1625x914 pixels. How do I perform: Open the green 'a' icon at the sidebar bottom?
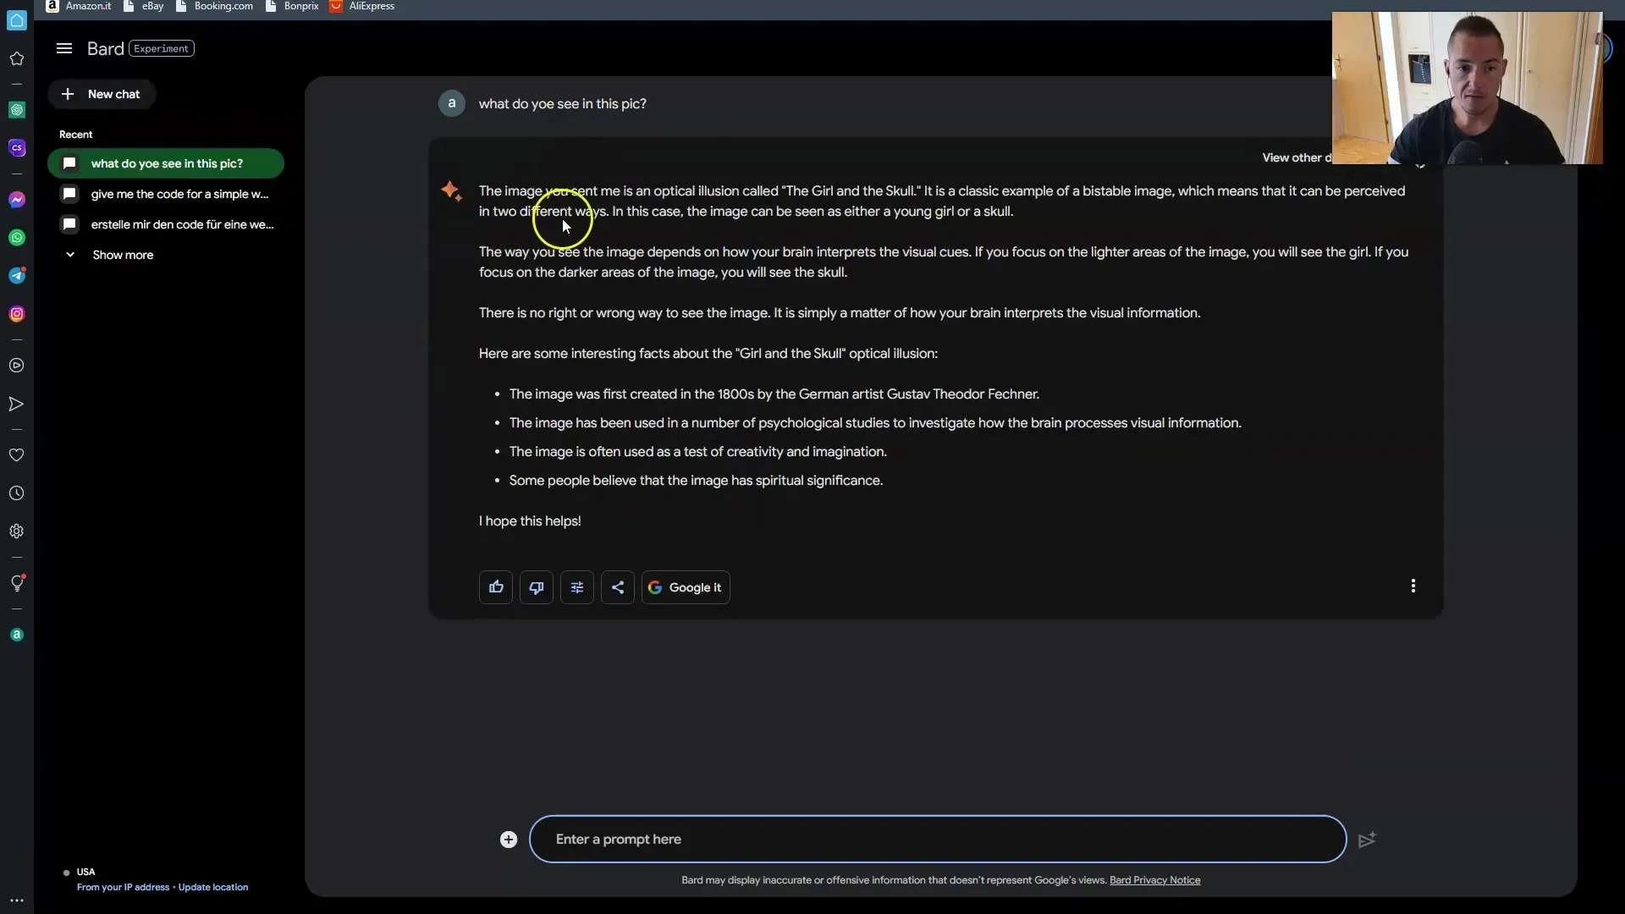(x=17, y=635)
